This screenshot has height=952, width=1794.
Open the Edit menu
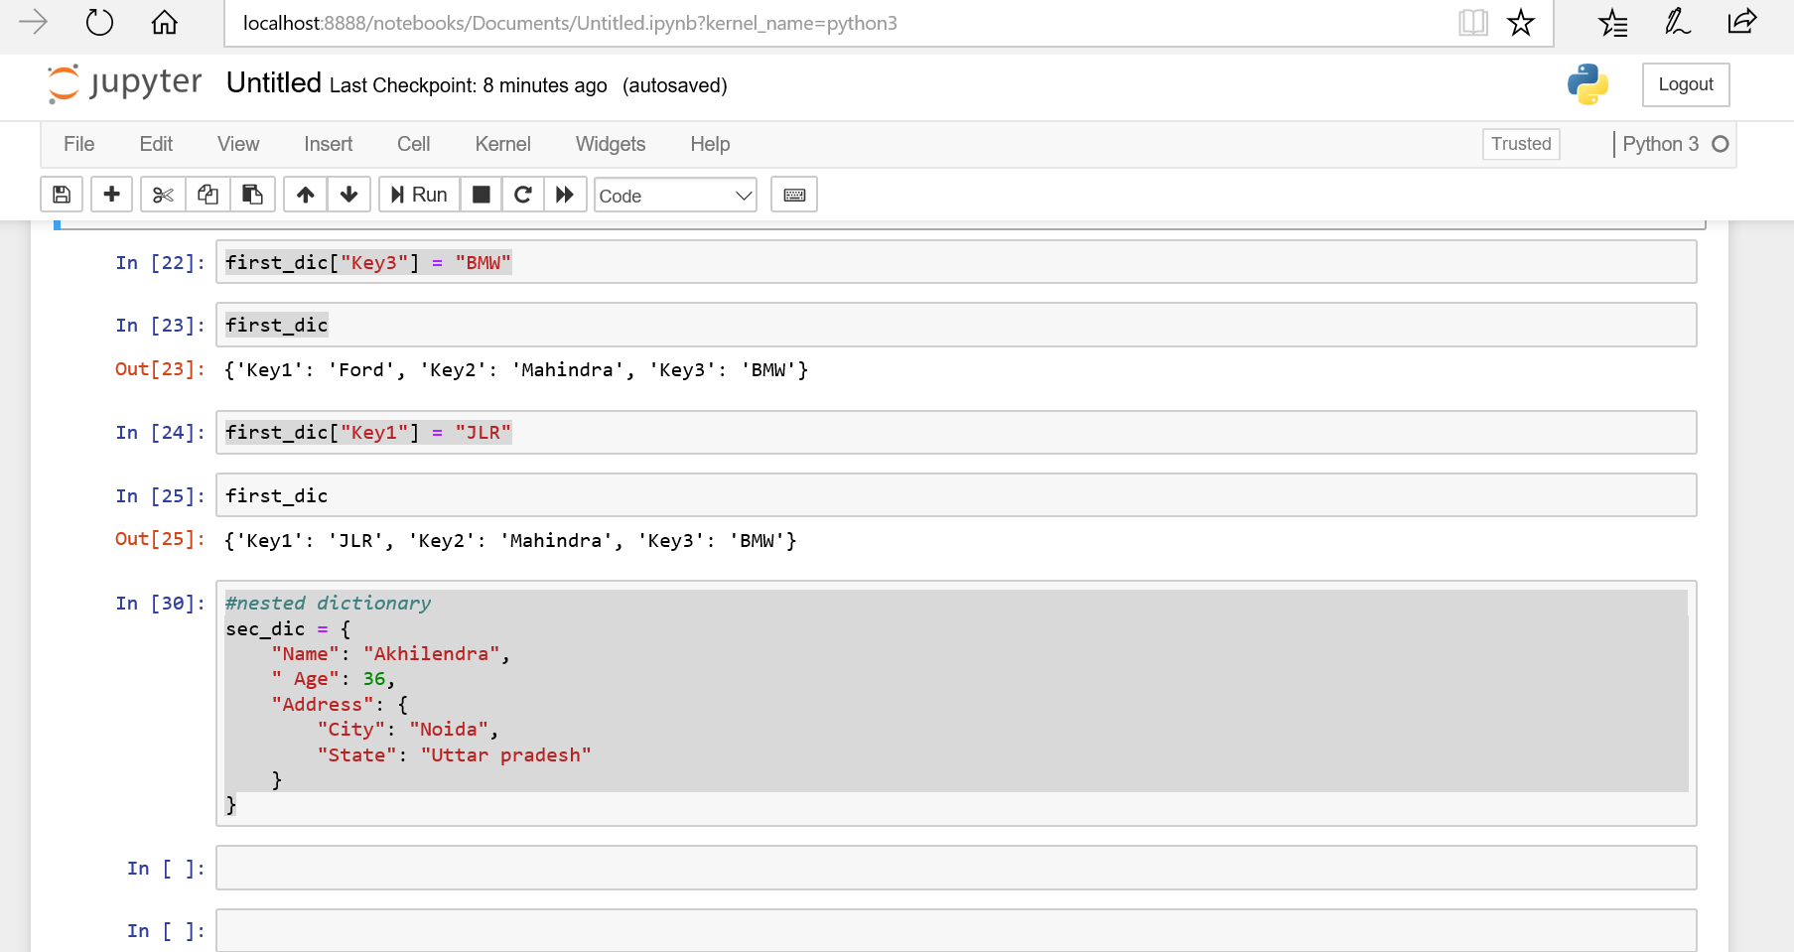coord(156,144)
